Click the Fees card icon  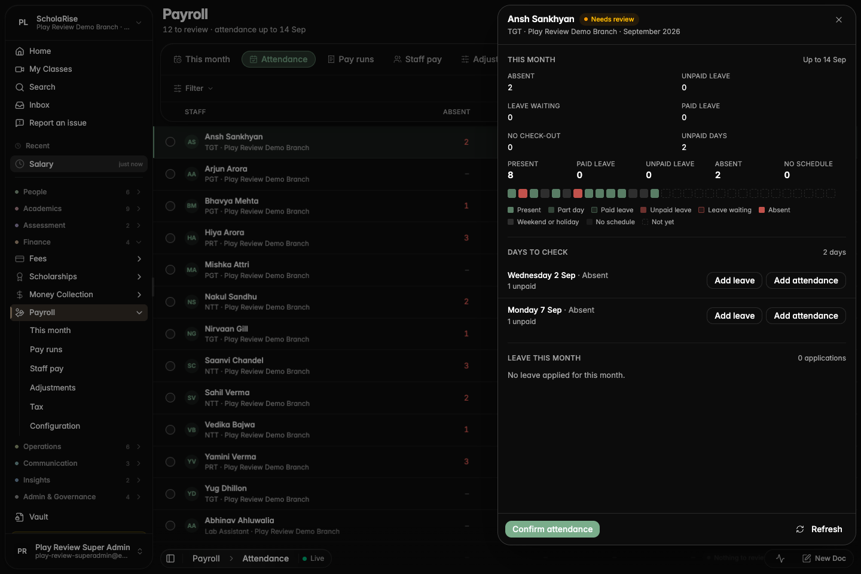(20, 259)
